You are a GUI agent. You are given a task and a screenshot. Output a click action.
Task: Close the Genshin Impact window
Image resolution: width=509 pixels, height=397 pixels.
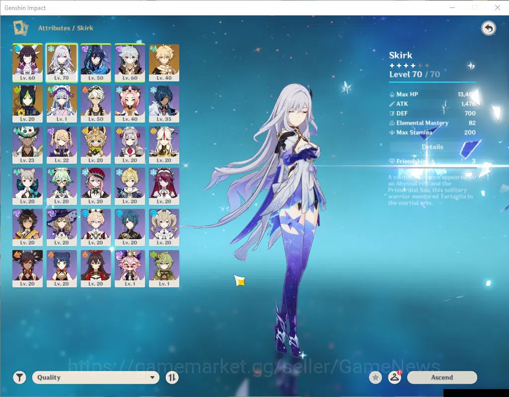pos(497,7)
